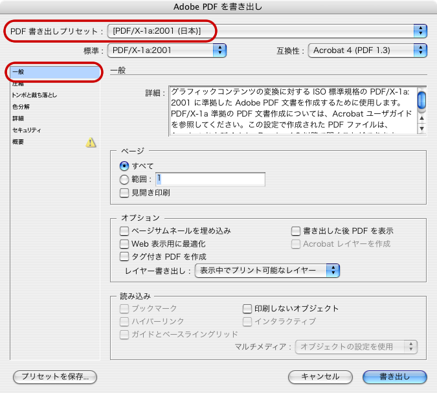Open the レイヤー書き出し dropdown
Image resolution: width=437 pixels, height=393 pixels.
(267, 271)
